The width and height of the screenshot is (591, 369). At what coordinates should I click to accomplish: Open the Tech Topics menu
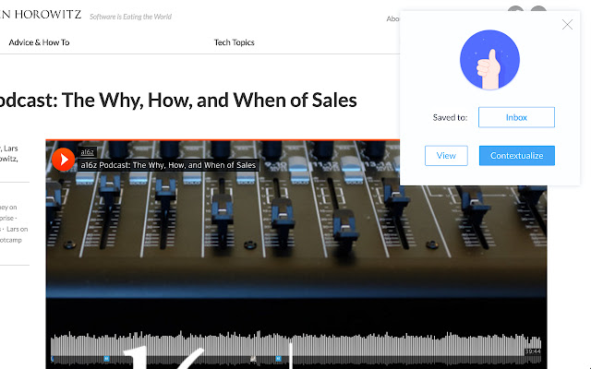[x=234, y=42]
